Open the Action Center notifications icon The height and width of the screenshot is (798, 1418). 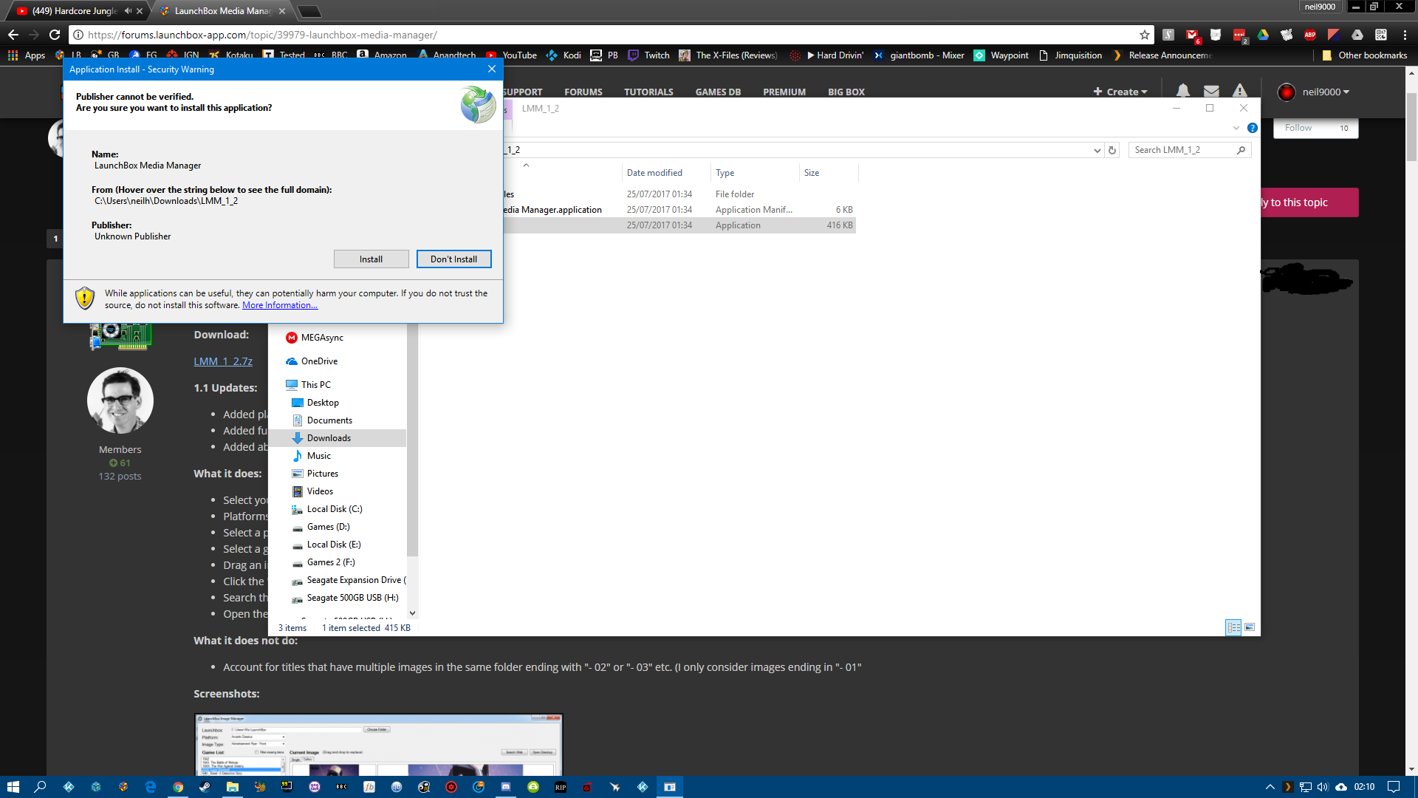[1394, 787]
